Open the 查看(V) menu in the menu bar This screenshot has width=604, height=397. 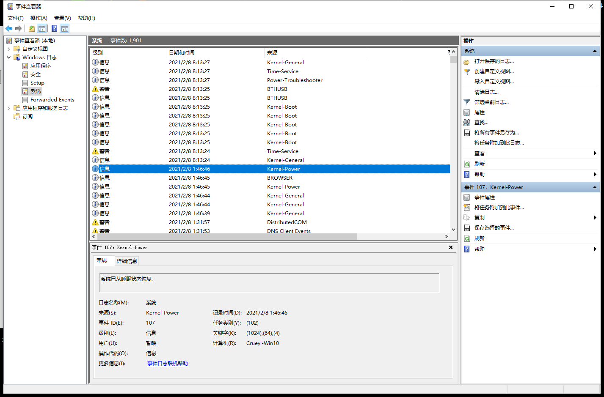[x=63, y=18]
